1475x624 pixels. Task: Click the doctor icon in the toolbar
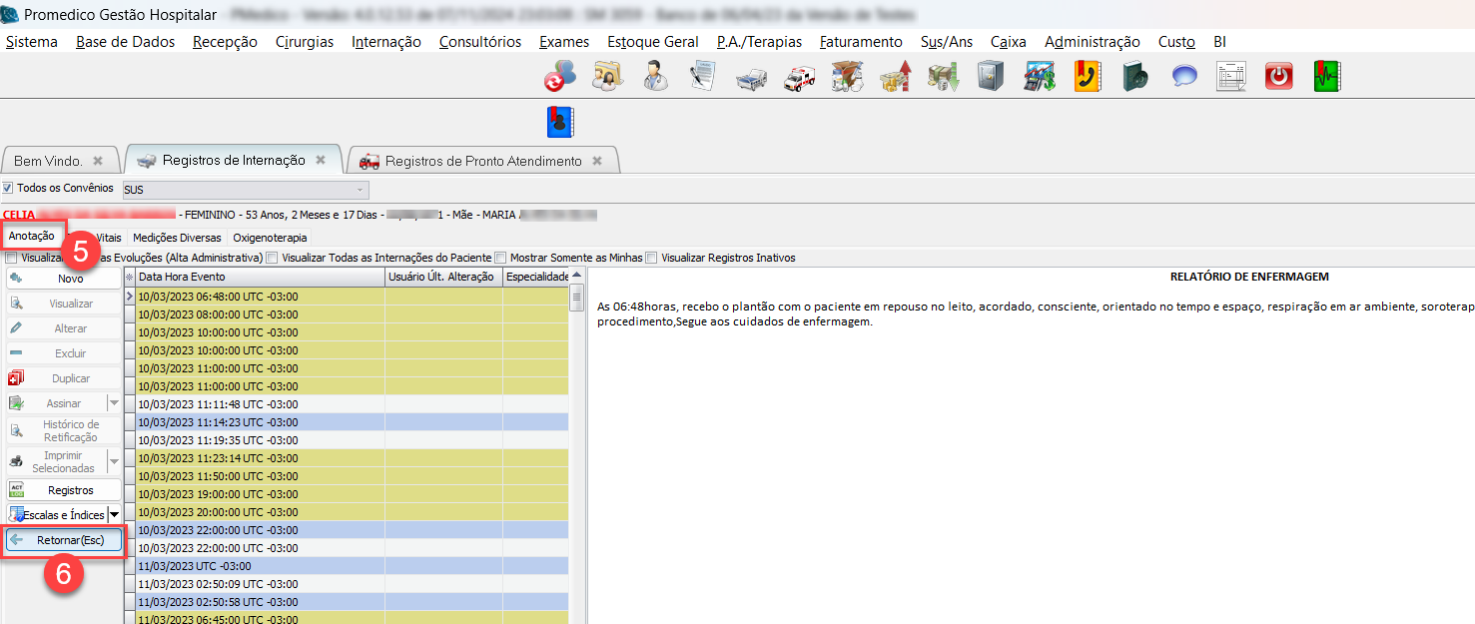(656, 77)
